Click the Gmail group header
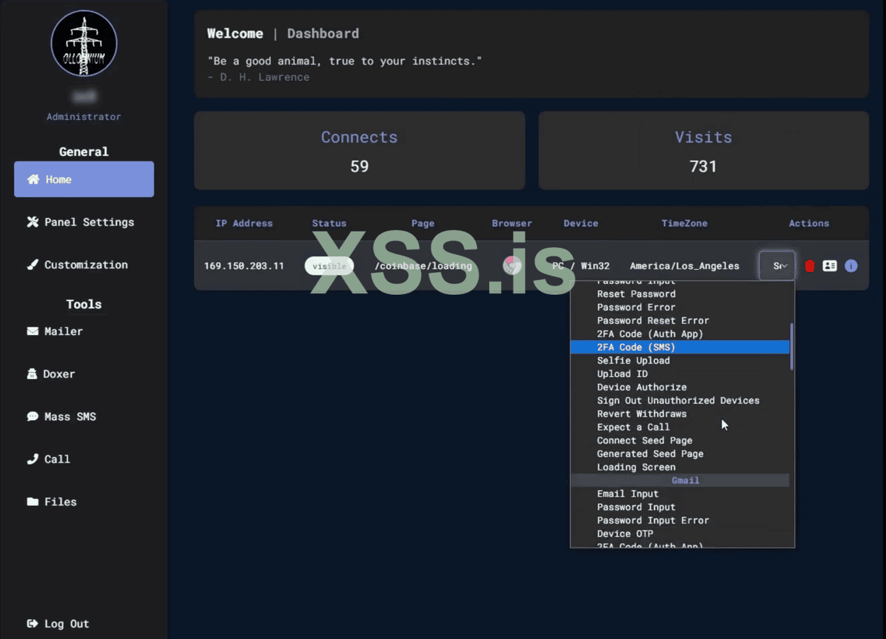Viewport: 886px width, 639px height. [x=680, y=480]
